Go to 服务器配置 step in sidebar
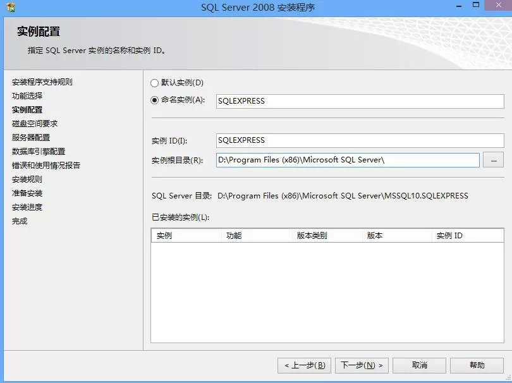The width and height of the screenshot is (512, 383). click(x=31, y=138)
